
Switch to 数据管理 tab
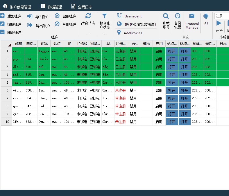[x=51, y=7]
